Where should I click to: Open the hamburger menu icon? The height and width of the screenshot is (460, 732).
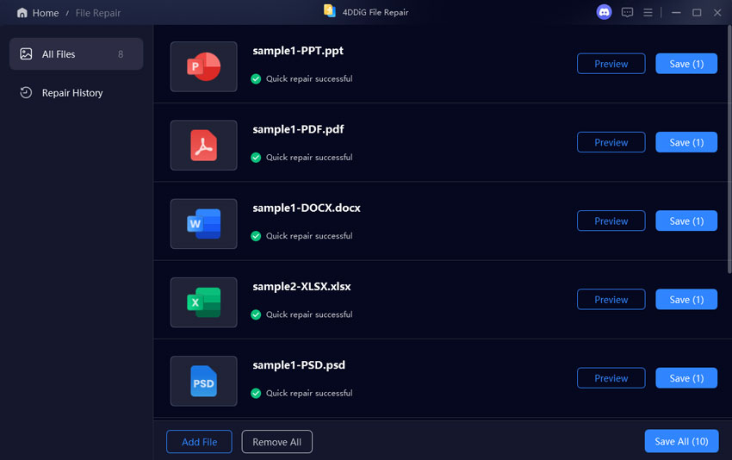[648, 13]
